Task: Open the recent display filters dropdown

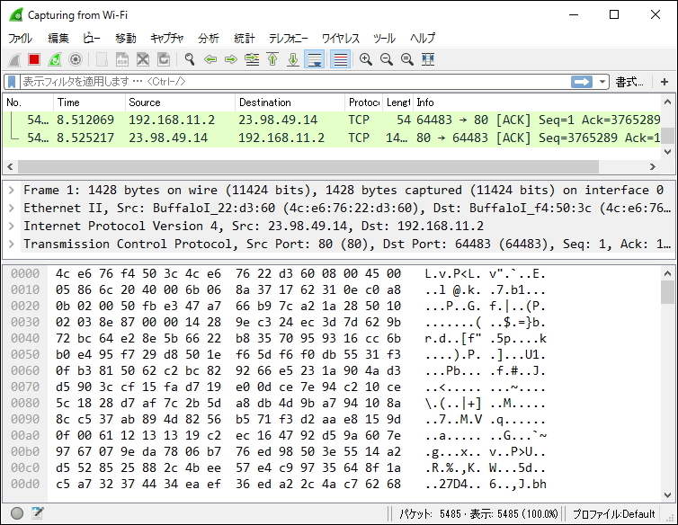Action: (x=602, y=82)
